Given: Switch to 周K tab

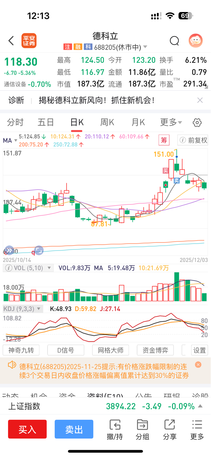Looking at the screenshot, I should pyautogui.click(x=107, y=122).
